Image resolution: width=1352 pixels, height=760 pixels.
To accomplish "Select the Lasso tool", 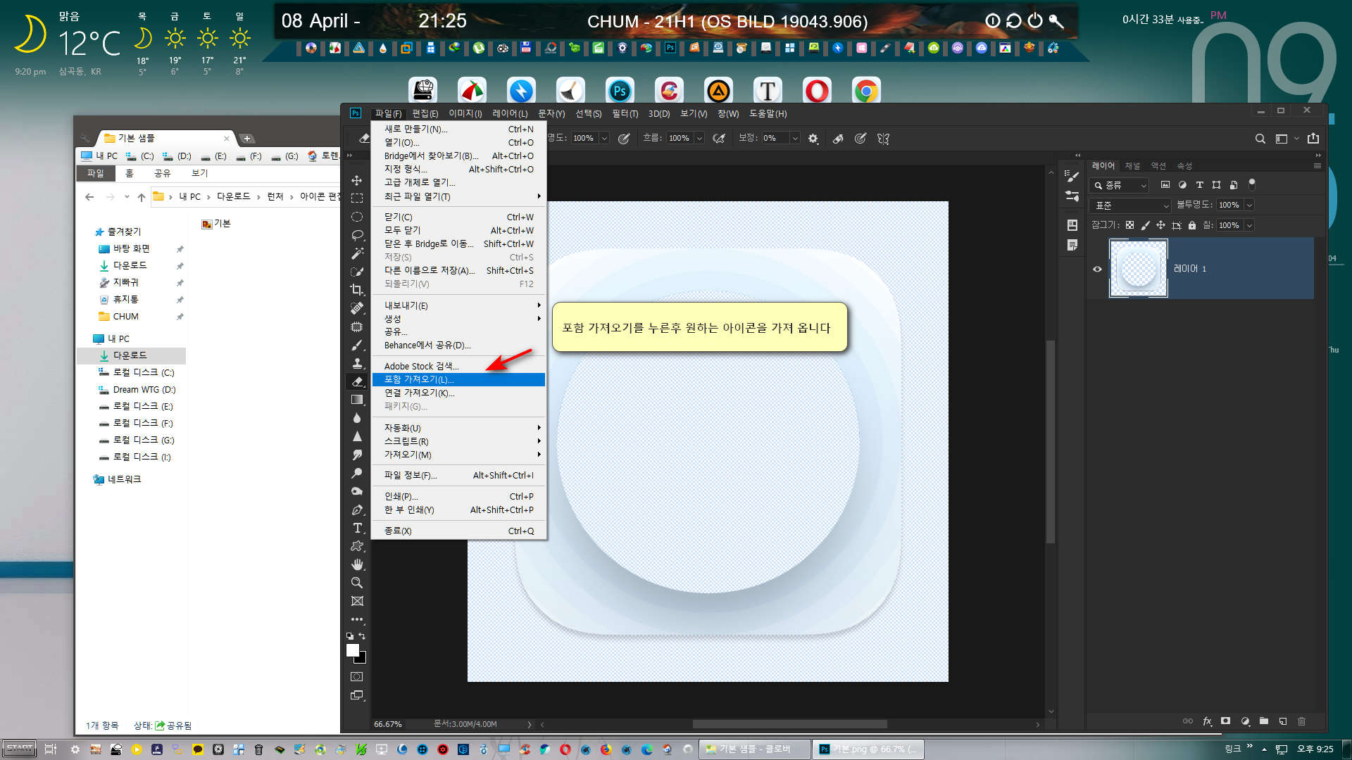I will 357,235.
